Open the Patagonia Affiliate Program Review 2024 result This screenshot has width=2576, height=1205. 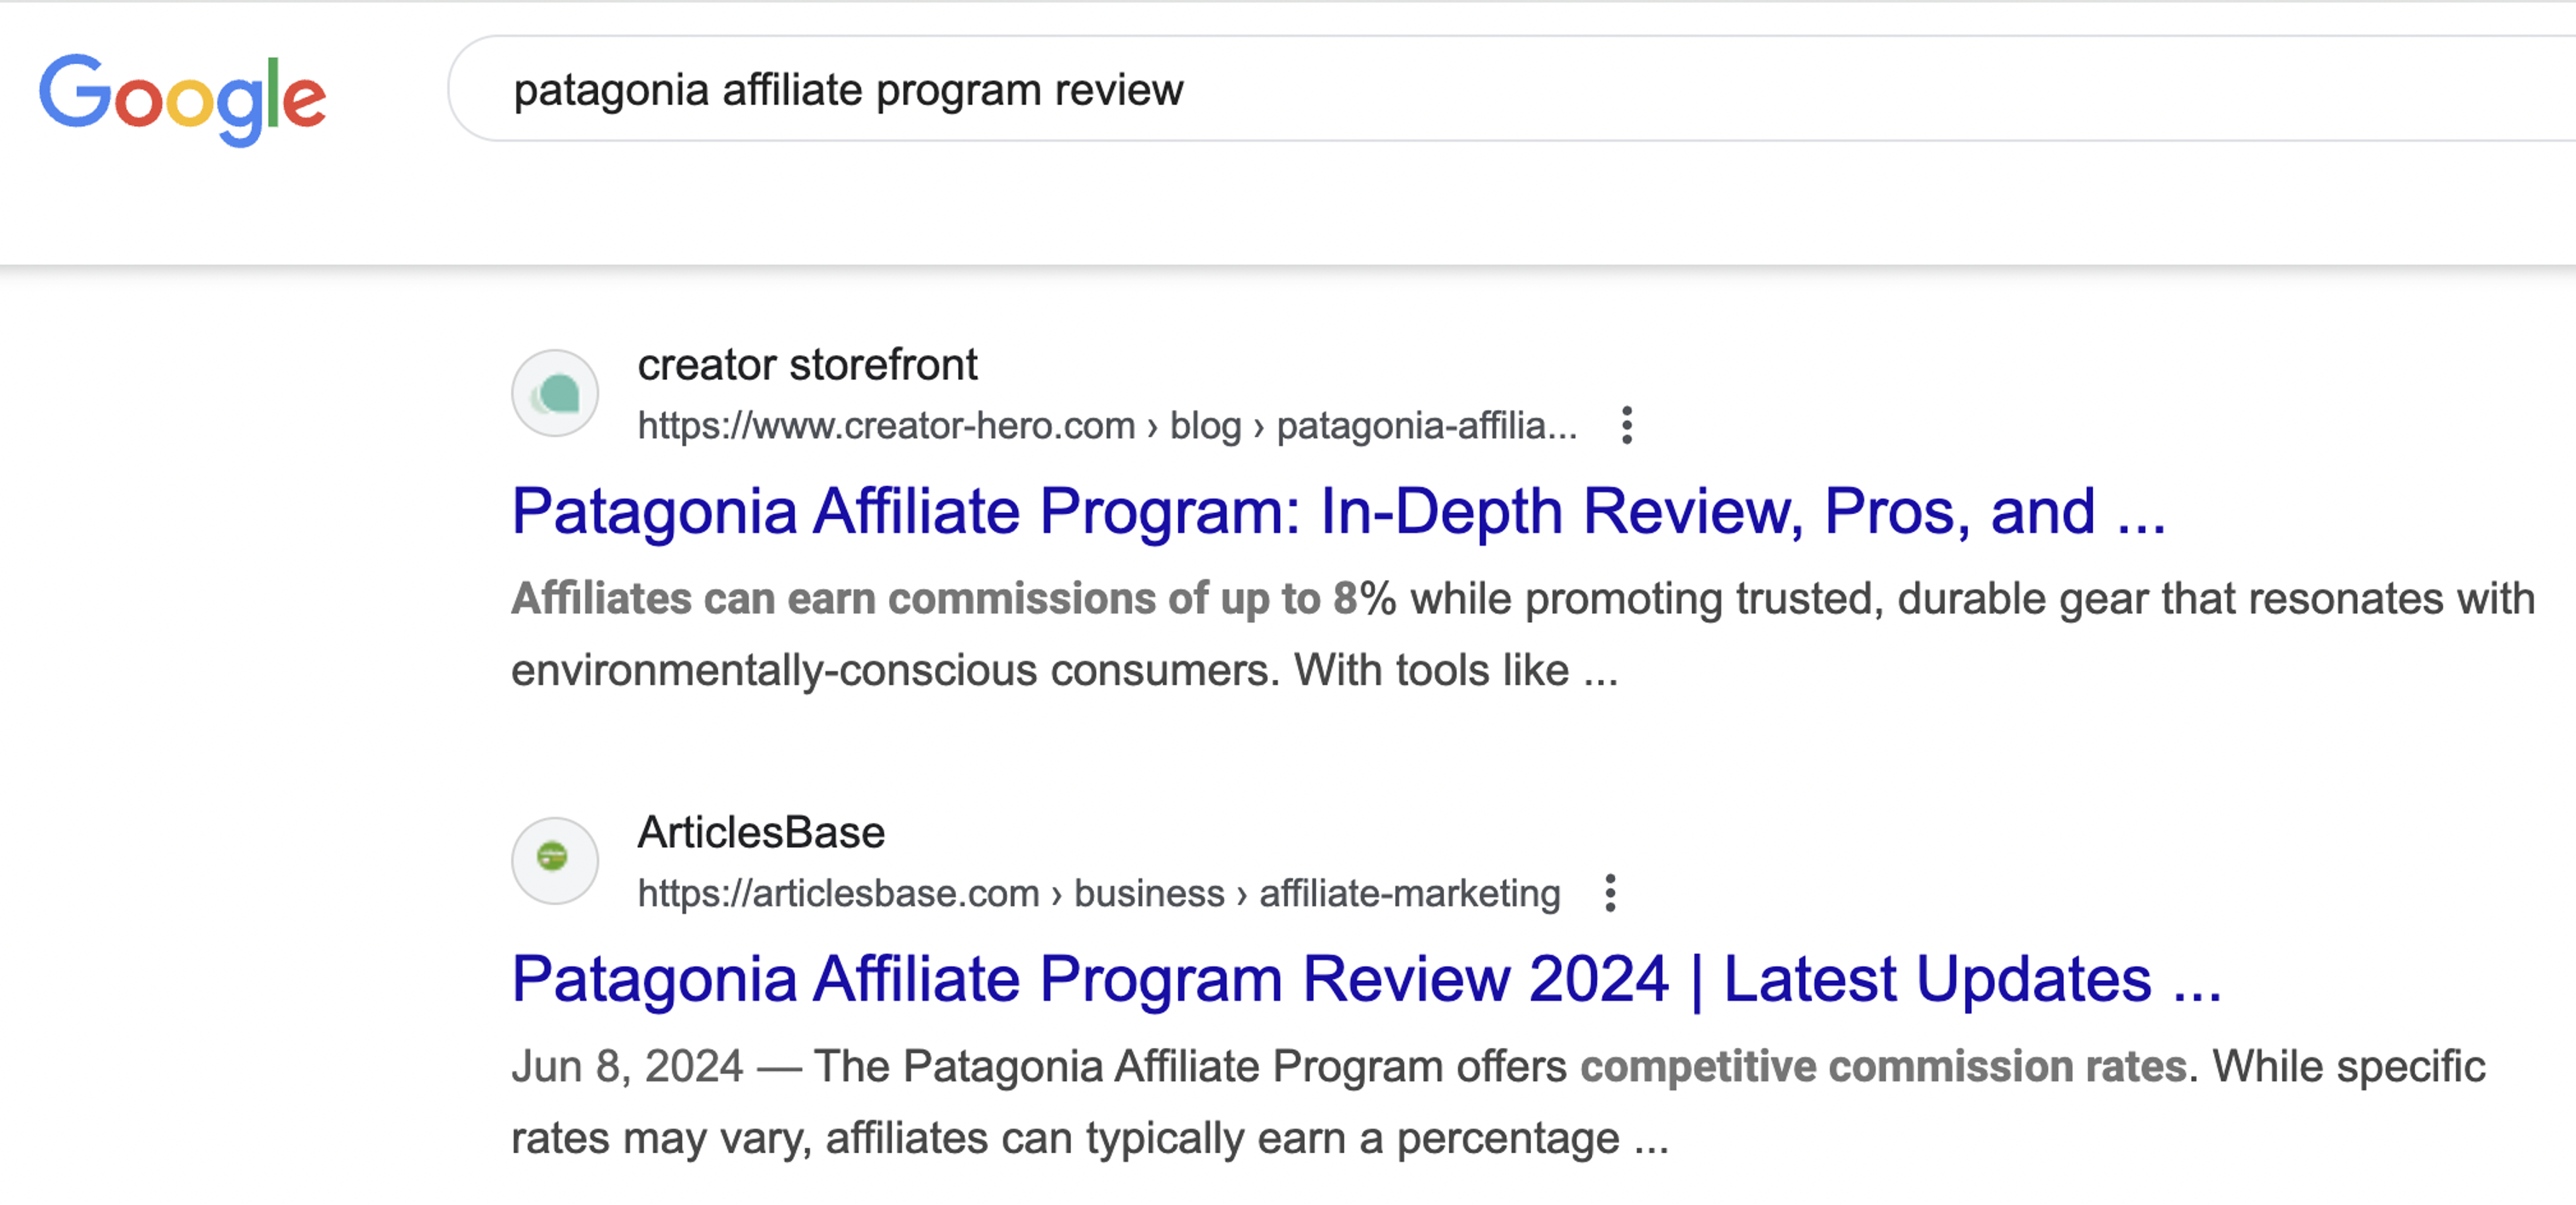pos(1366,979)
